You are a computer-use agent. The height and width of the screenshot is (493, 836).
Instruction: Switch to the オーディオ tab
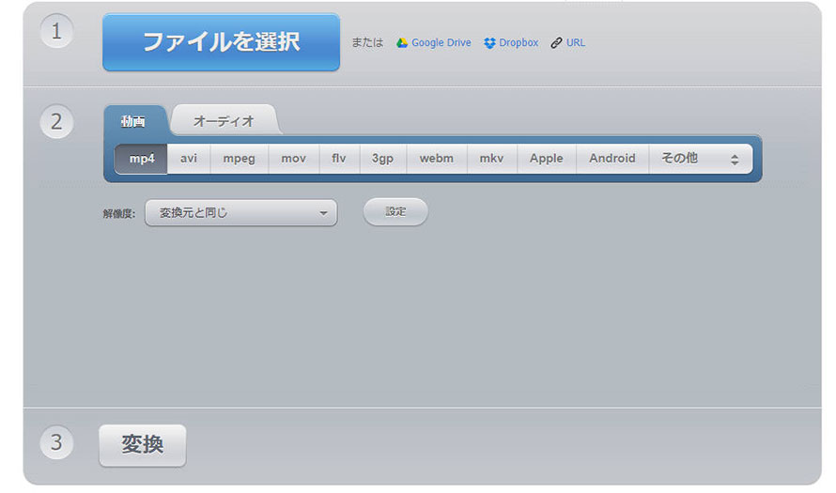point(224,121)
